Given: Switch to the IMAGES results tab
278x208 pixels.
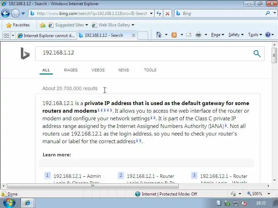Looking at the screenshot, I should (x=71, y=70).
